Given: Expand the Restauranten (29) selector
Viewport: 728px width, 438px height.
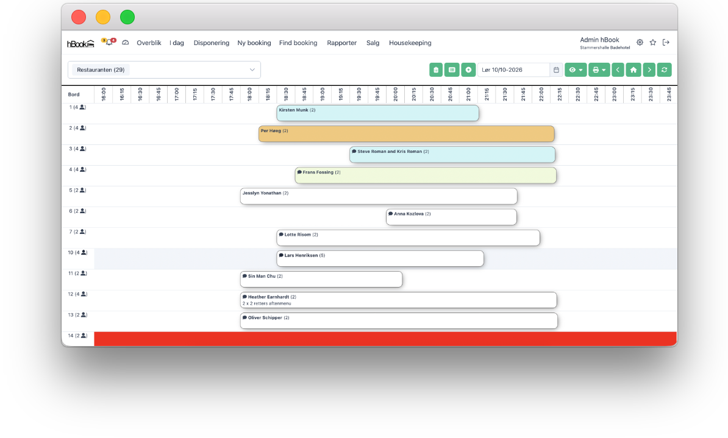Looking at the screenshot, I should [165, 70].
